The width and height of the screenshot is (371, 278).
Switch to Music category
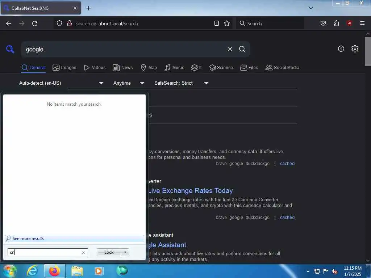coord(174,68)
